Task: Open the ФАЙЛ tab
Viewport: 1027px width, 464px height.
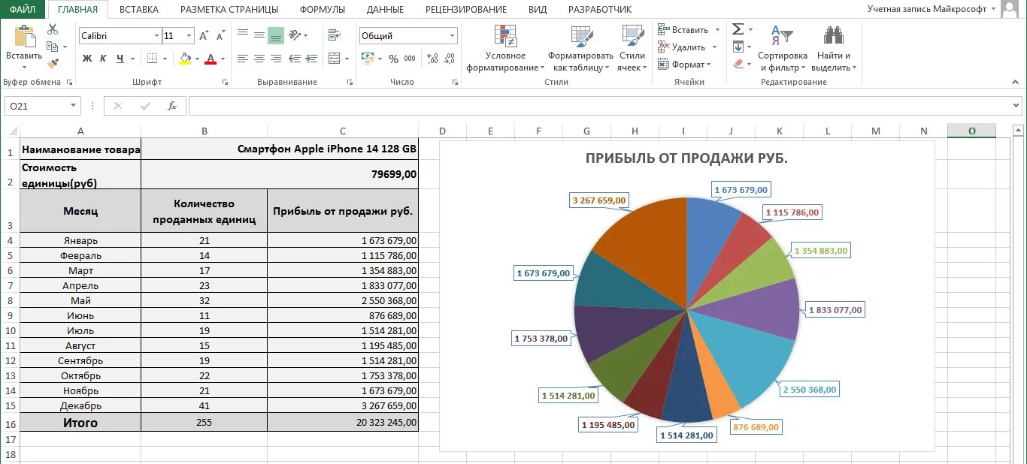Action: click(x=23, y=10)
